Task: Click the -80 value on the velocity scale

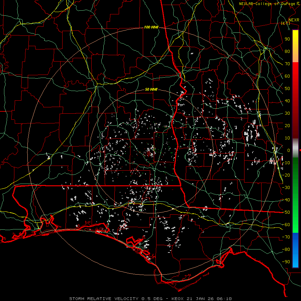Action: tap(286, 249)
